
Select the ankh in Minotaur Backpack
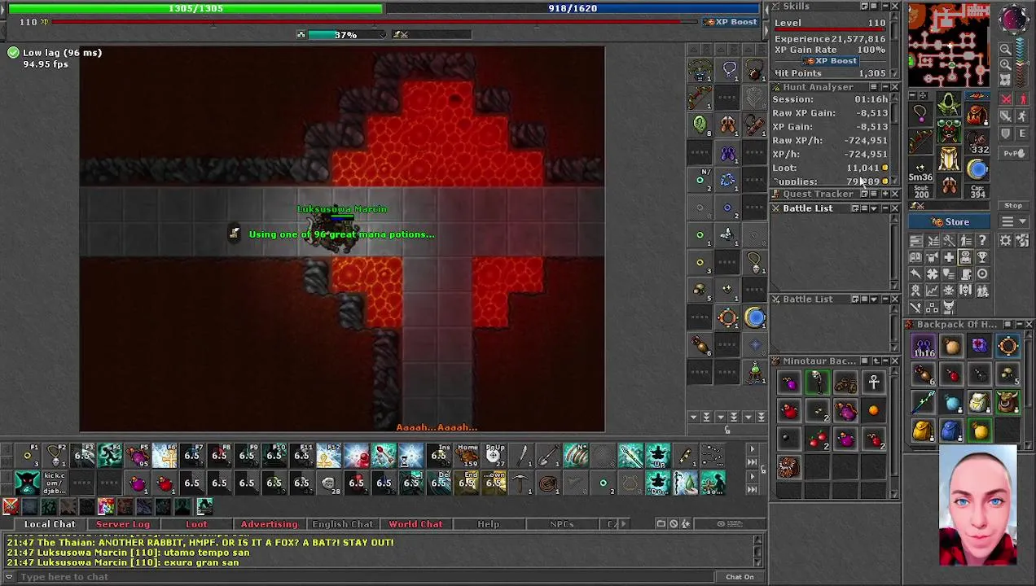point(873,383)
